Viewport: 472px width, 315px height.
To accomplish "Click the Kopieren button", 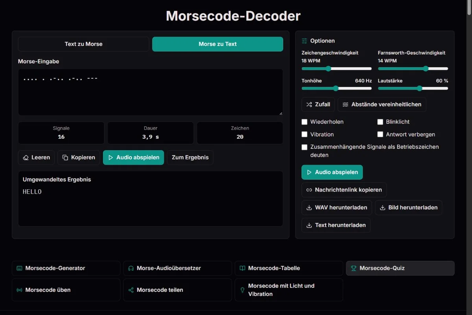I will tap(79, 157).
